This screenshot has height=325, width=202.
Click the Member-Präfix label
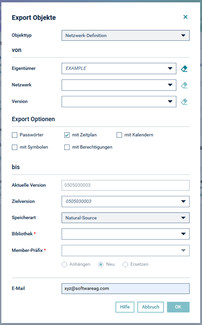tap(27, 250)
